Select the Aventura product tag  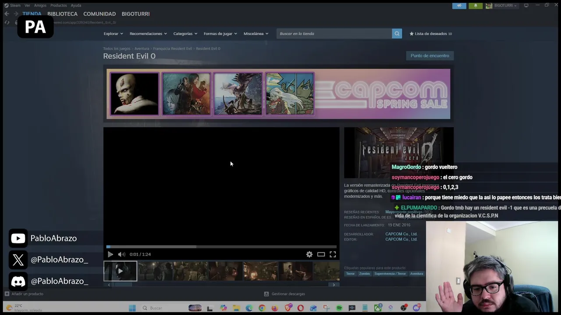click(416, 274)
